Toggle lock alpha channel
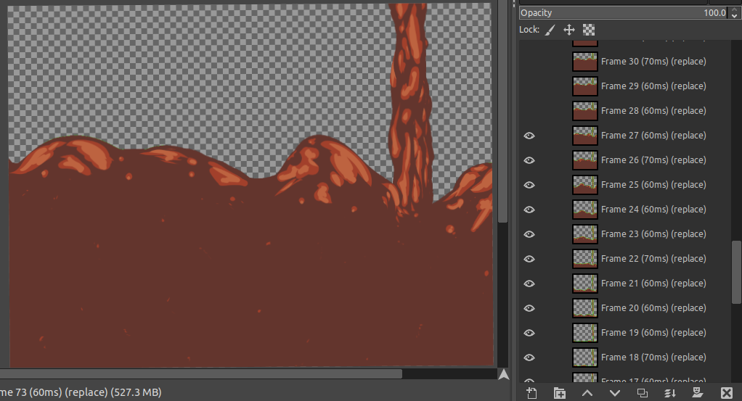Screen dimensions: 742x401 pyautogui.click(x=589, y=30)
